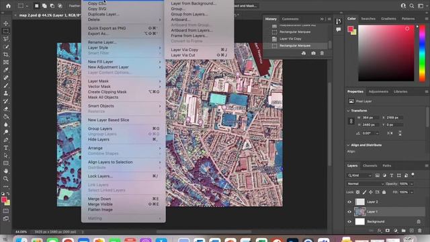Screen dimensions: 430x242
Task: Expand the New Adjustment Layer submenu
Action: [x=124, y=67]
